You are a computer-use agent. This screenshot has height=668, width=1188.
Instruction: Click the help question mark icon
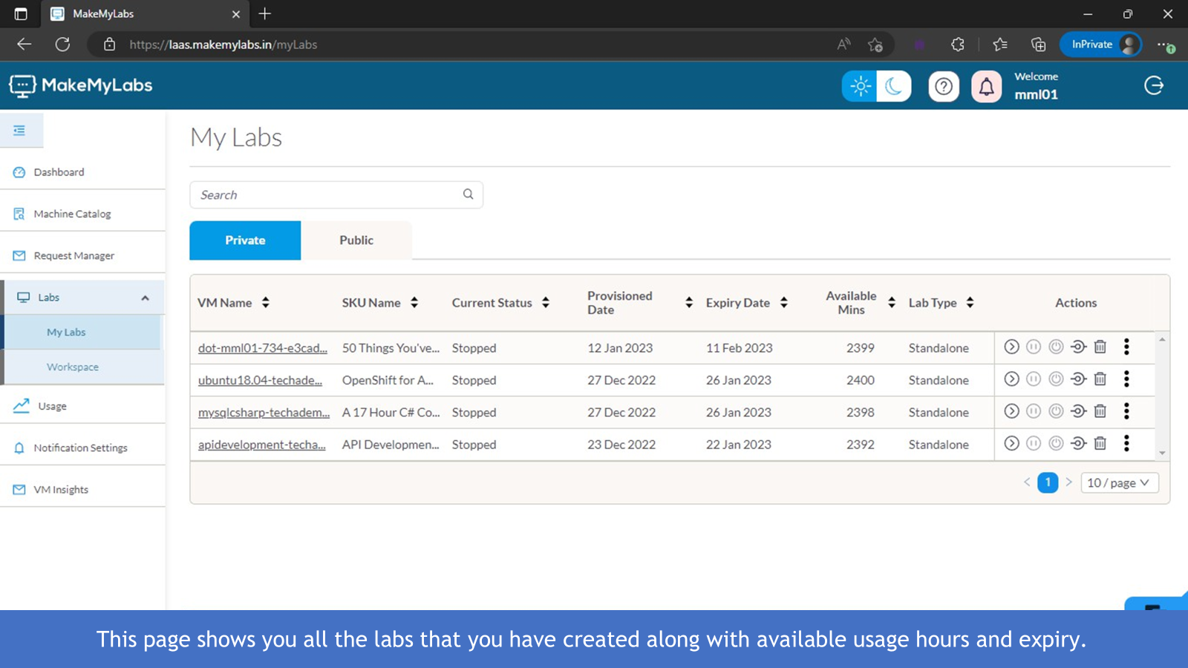pyautogui.click(x=944, y=87)
